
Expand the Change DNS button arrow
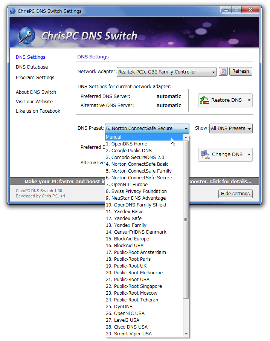tap(249, 154)
